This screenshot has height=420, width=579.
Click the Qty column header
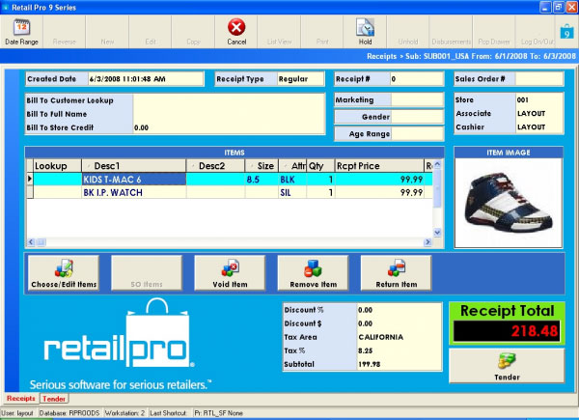(320, 166)
